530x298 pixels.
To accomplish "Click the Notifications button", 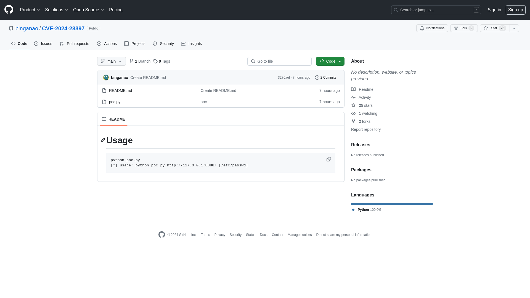I will click(432, 28).
